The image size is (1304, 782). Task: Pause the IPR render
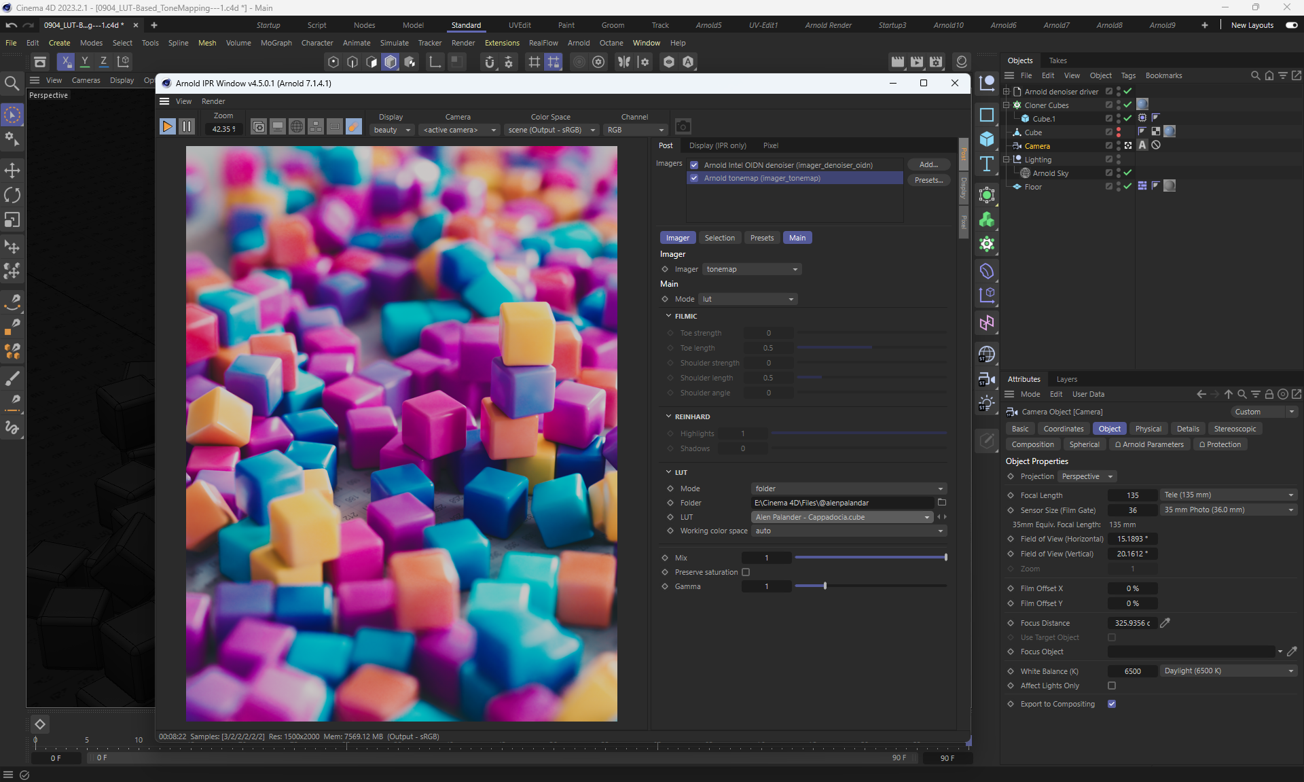[x=186, y=127]
